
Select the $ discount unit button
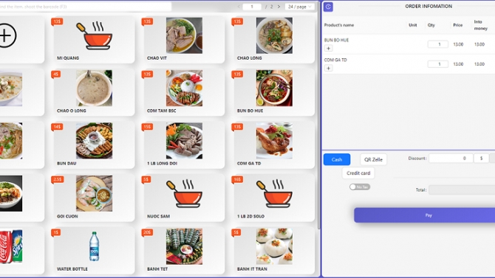tap(481, 159)
